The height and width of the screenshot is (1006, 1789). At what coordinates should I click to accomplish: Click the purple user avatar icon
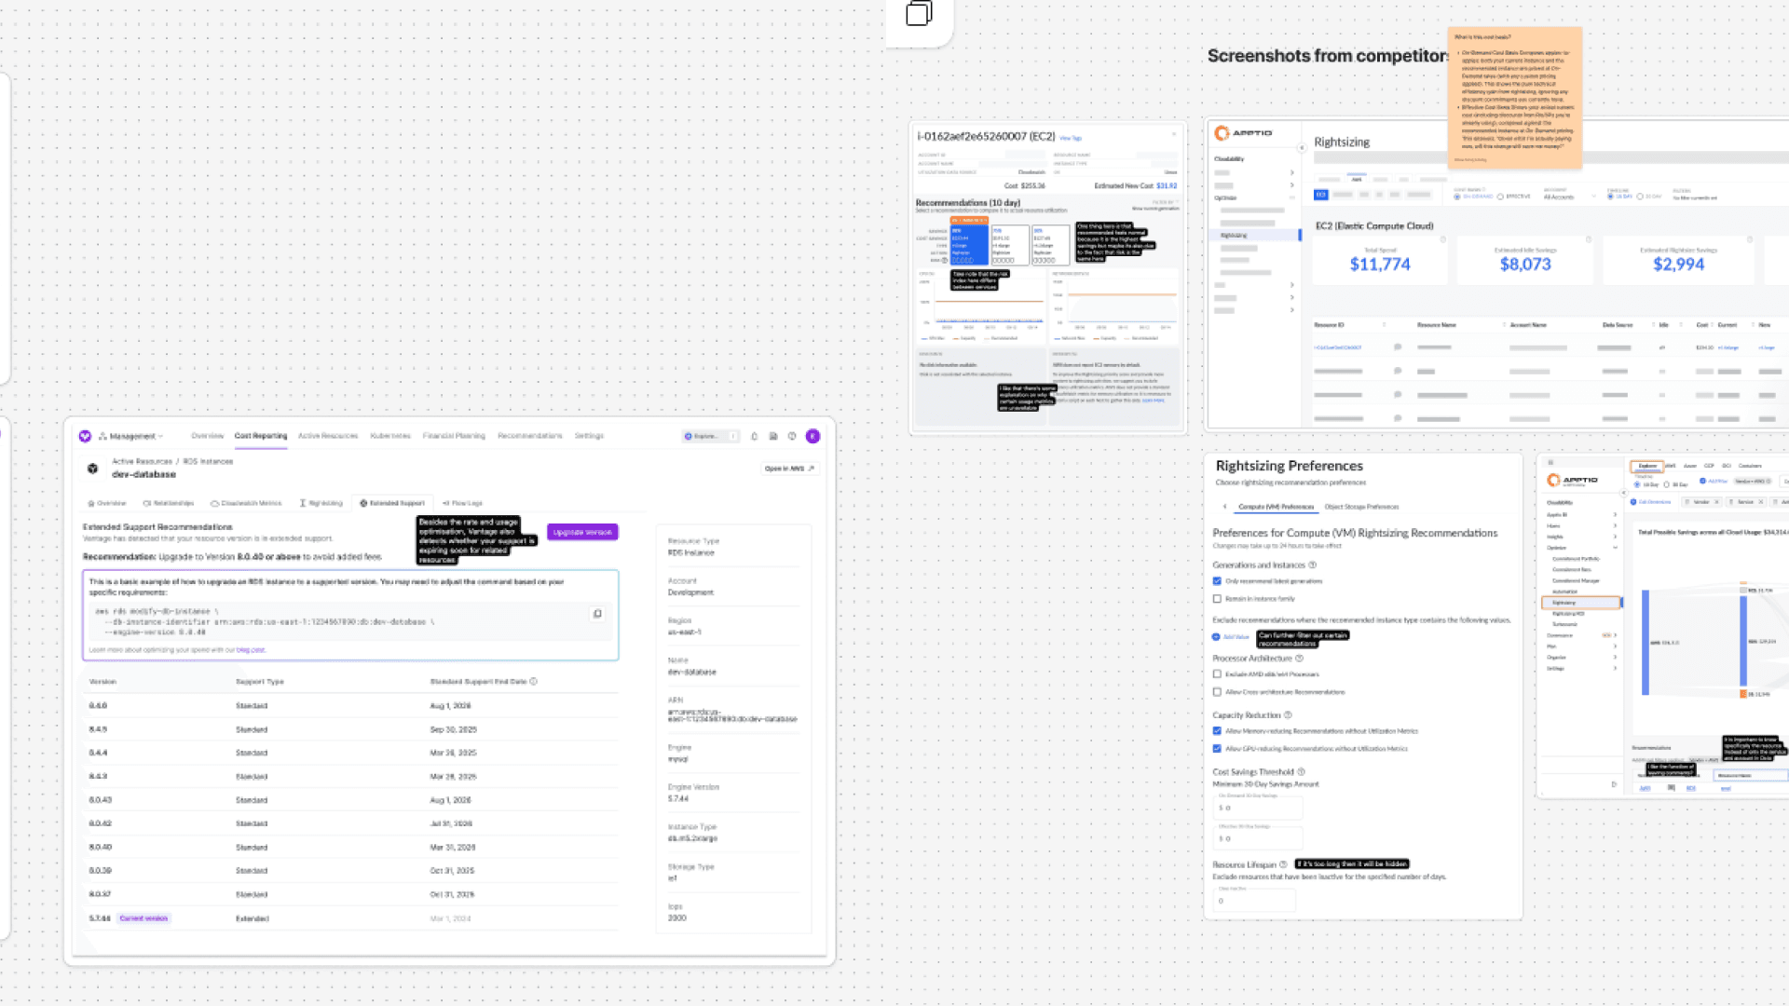(x=813, y=436)
